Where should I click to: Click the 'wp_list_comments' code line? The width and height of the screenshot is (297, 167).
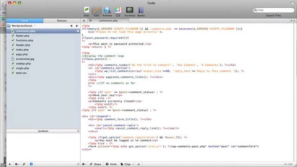click(x=169, y=71)
